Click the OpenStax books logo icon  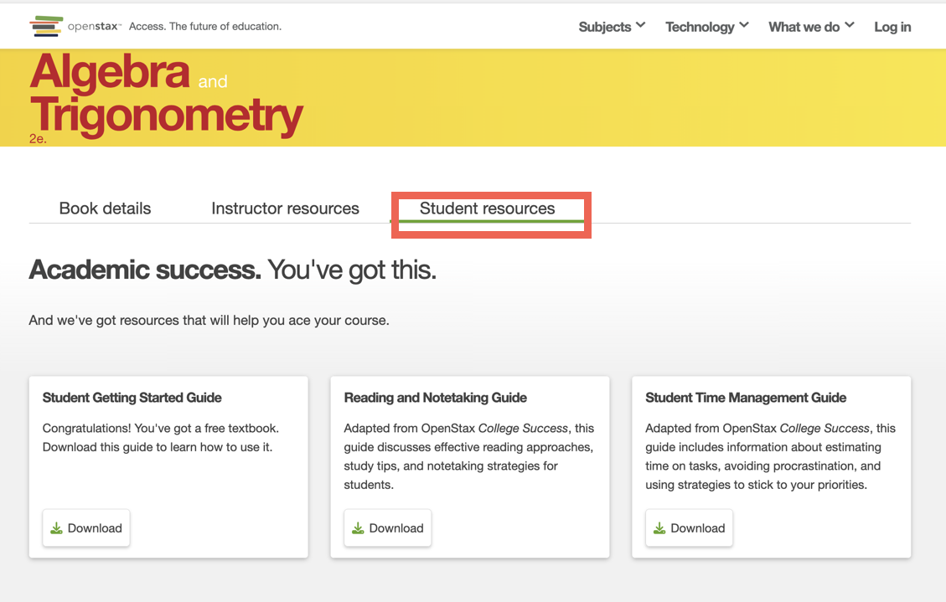coord(47,26)
